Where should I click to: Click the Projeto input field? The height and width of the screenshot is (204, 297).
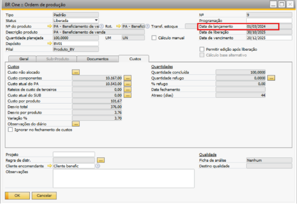(74, 154)
